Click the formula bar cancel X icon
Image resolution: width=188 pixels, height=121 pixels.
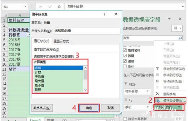[x=41, y=7]
